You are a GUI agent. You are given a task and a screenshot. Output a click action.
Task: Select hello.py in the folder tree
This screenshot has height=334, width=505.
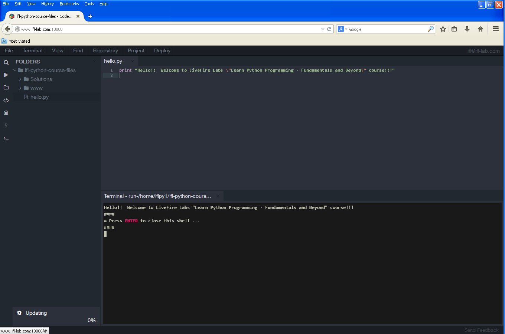[39, 97]
